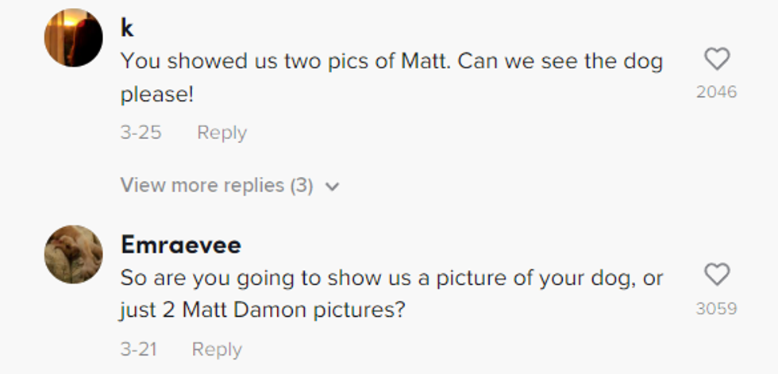The width and height of the screenshot is (778, 374).
Task: Click View more replies (3)
Action: tap(217, 186)
